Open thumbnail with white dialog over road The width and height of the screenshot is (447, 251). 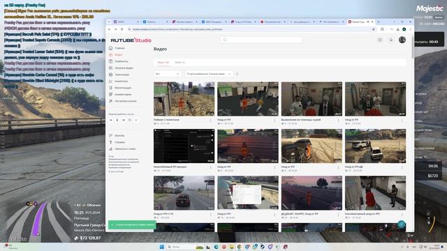[248, 193]
